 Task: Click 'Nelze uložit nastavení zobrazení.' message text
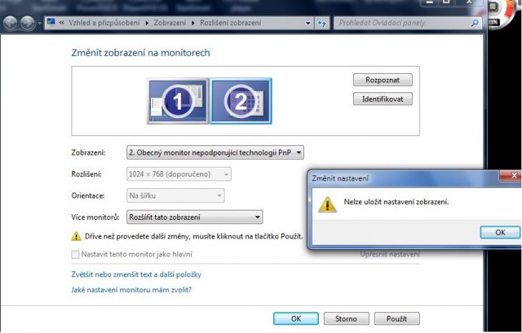coord(396,202)
